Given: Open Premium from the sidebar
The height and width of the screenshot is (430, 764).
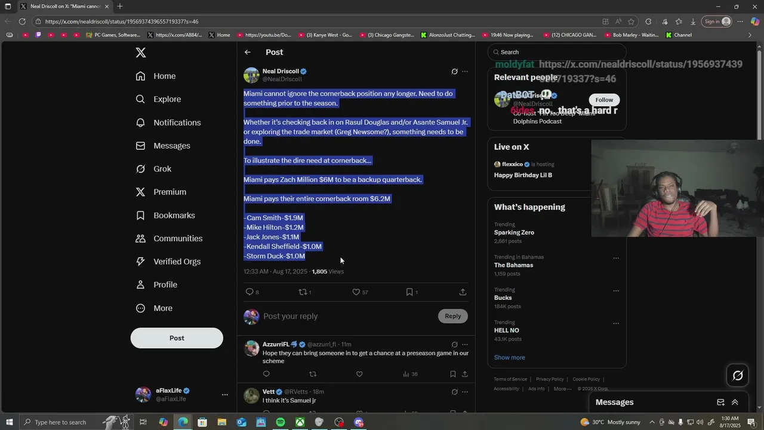Looking at the screenshot, I should [x=161, y=192].
